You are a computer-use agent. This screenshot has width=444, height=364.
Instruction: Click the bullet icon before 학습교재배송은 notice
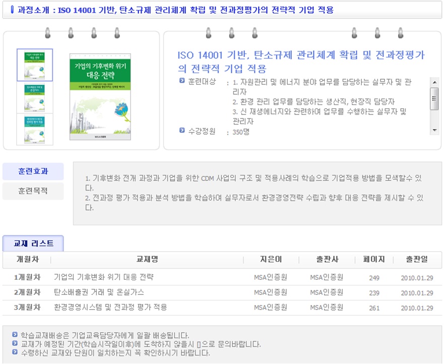tap(15, 335)
